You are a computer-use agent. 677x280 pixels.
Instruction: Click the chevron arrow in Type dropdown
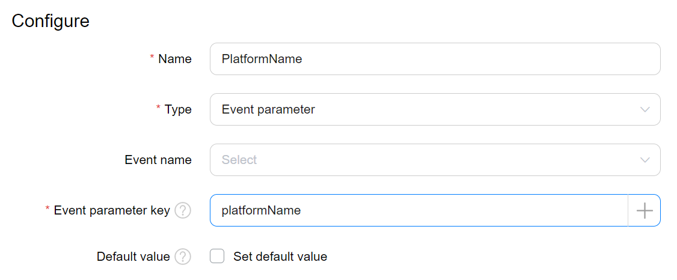pos(645,110)
